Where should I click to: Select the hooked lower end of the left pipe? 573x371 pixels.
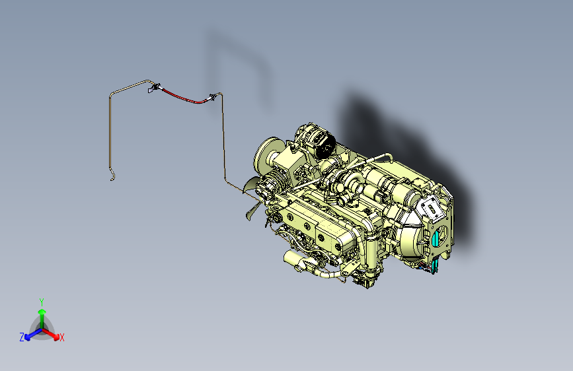[x=112, y=175]
